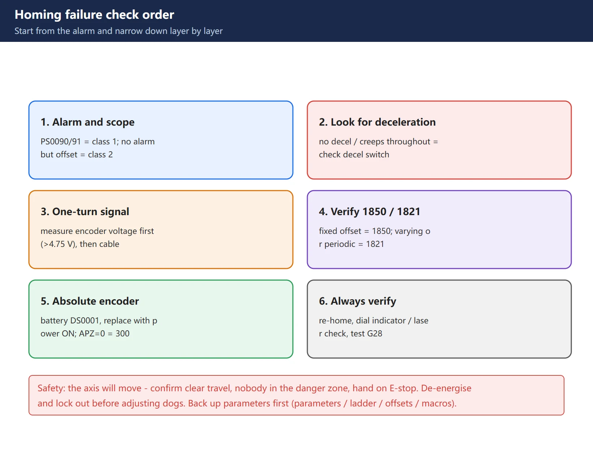Click the 'ower ON; APZ=0 = 300' line
Image resolution: width=593 pixels, height=462 pixels.
point(85,334)
